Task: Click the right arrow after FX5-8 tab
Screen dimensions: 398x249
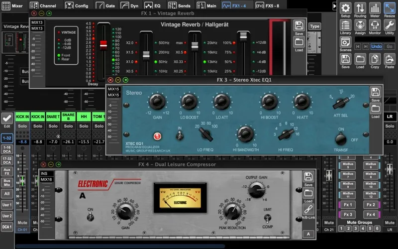Action: (334, 6)
